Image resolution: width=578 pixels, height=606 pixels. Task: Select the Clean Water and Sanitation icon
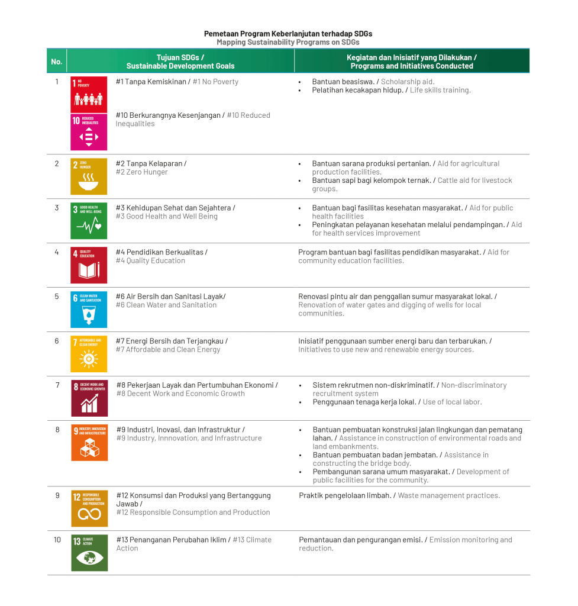(89, 310)
